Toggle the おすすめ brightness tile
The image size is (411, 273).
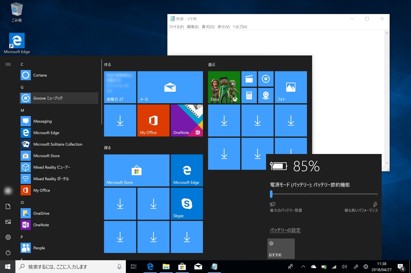pos(281,249)
